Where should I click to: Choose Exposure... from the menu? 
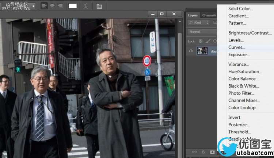pyautogui.click(x=239, y=54)
